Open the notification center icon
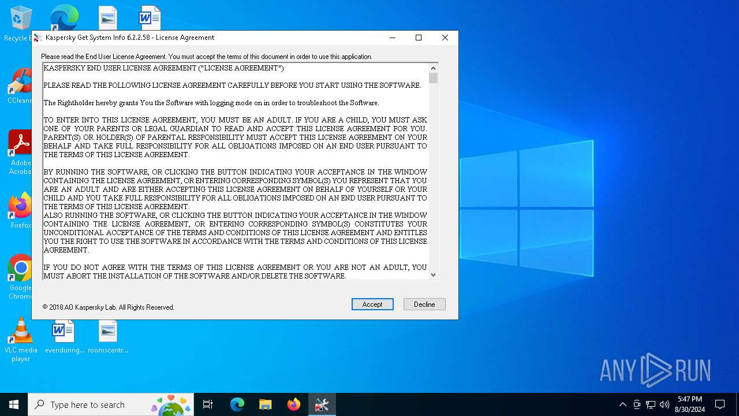Viewport: 739px width, 416px height. click(720, 404)
